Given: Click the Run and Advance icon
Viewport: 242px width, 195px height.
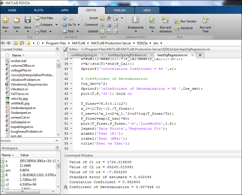Looking at the screenshot, I should click(165, 19).
